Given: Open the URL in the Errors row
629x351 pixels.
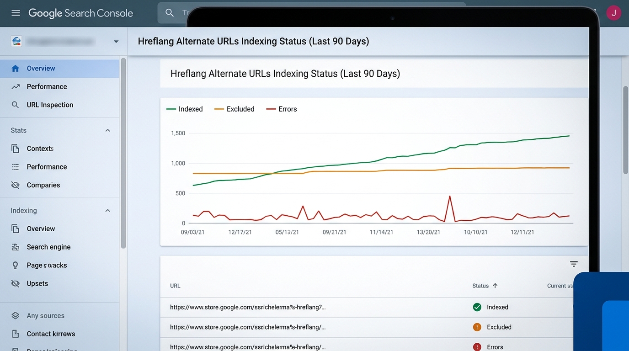Looking at the screenshot, I should tap(248, 347).
